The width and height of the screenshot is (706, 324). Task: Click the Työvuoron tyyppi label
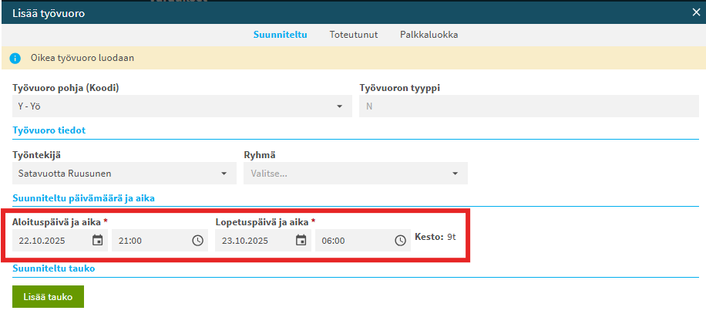coord(400,88)
